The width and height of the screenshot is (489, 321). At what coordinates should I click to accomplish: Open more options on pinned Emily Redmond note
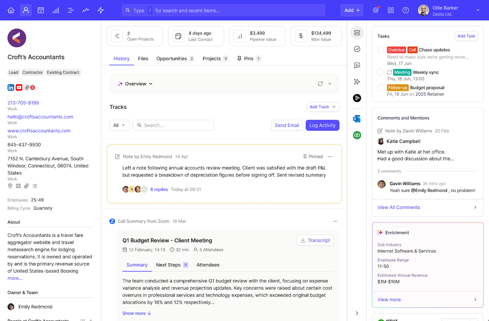(x=330, y=156)
